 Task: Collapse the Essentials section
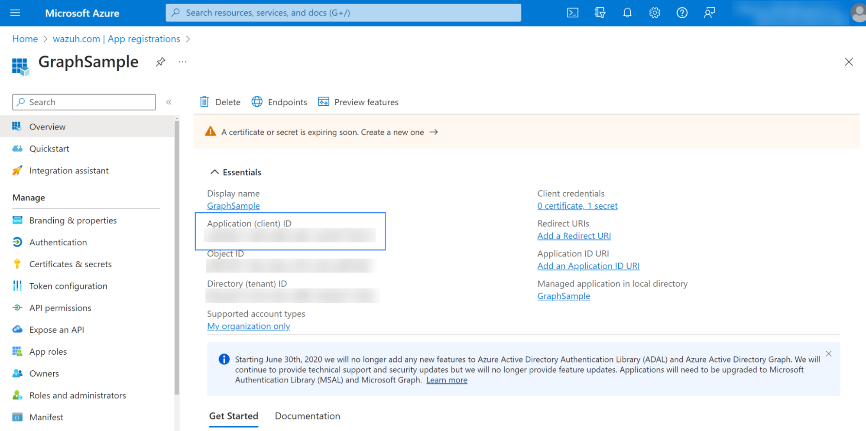[x=214, y=172]
